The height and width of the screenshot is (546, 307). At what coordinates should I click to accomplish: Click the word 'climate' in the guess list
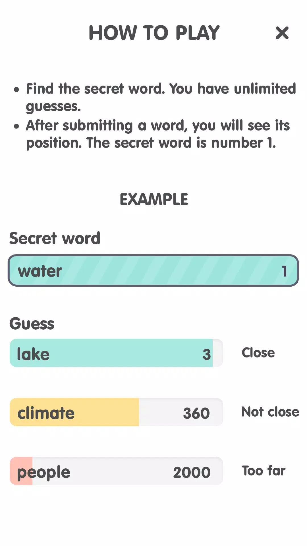point(46,413)
